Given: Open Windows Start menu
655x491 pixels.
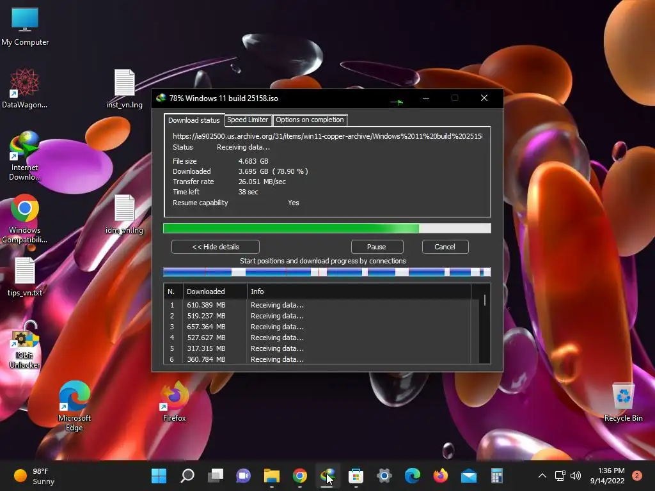Looking at the screenshot, I should tap(159, 476).
